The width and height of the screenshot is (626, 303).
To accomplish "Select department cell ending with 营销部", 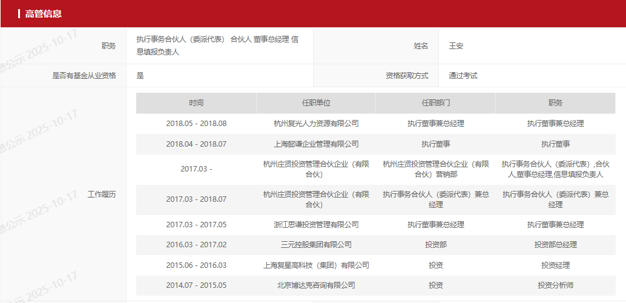I will pyautogui.click(x=436, y=169).
